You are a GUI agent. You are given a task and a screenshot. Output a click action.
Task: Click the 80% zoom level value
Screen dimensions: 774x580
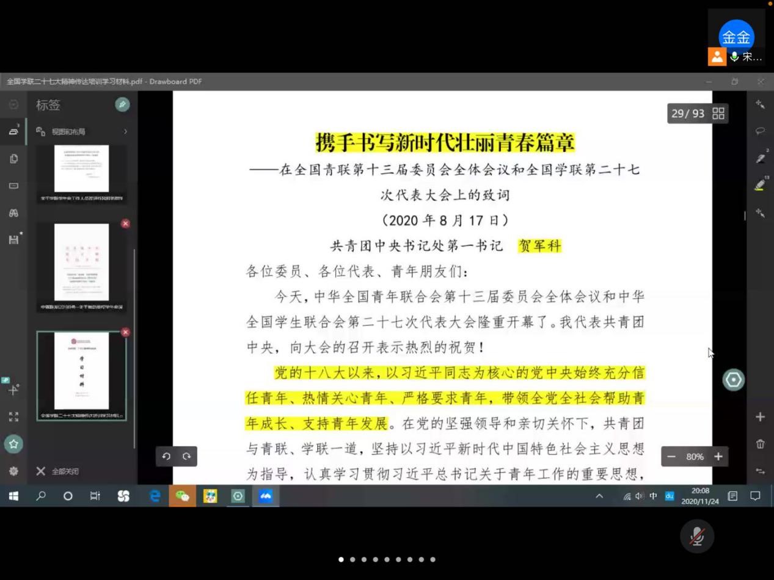coord(695,457)
